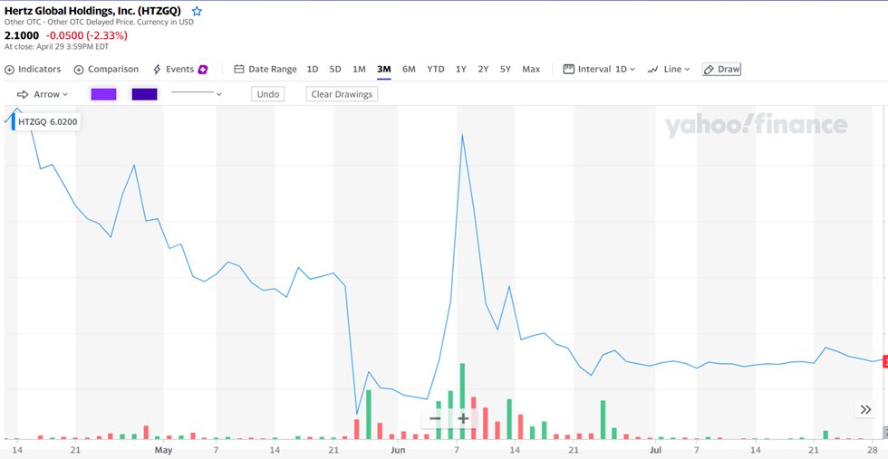
Task: Expand the Arrow drawing tool dropdown
Action: [43, 94]
